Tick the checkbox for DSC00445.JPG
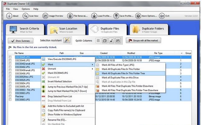This screenshot has height=125, width=202. (10, 57)
